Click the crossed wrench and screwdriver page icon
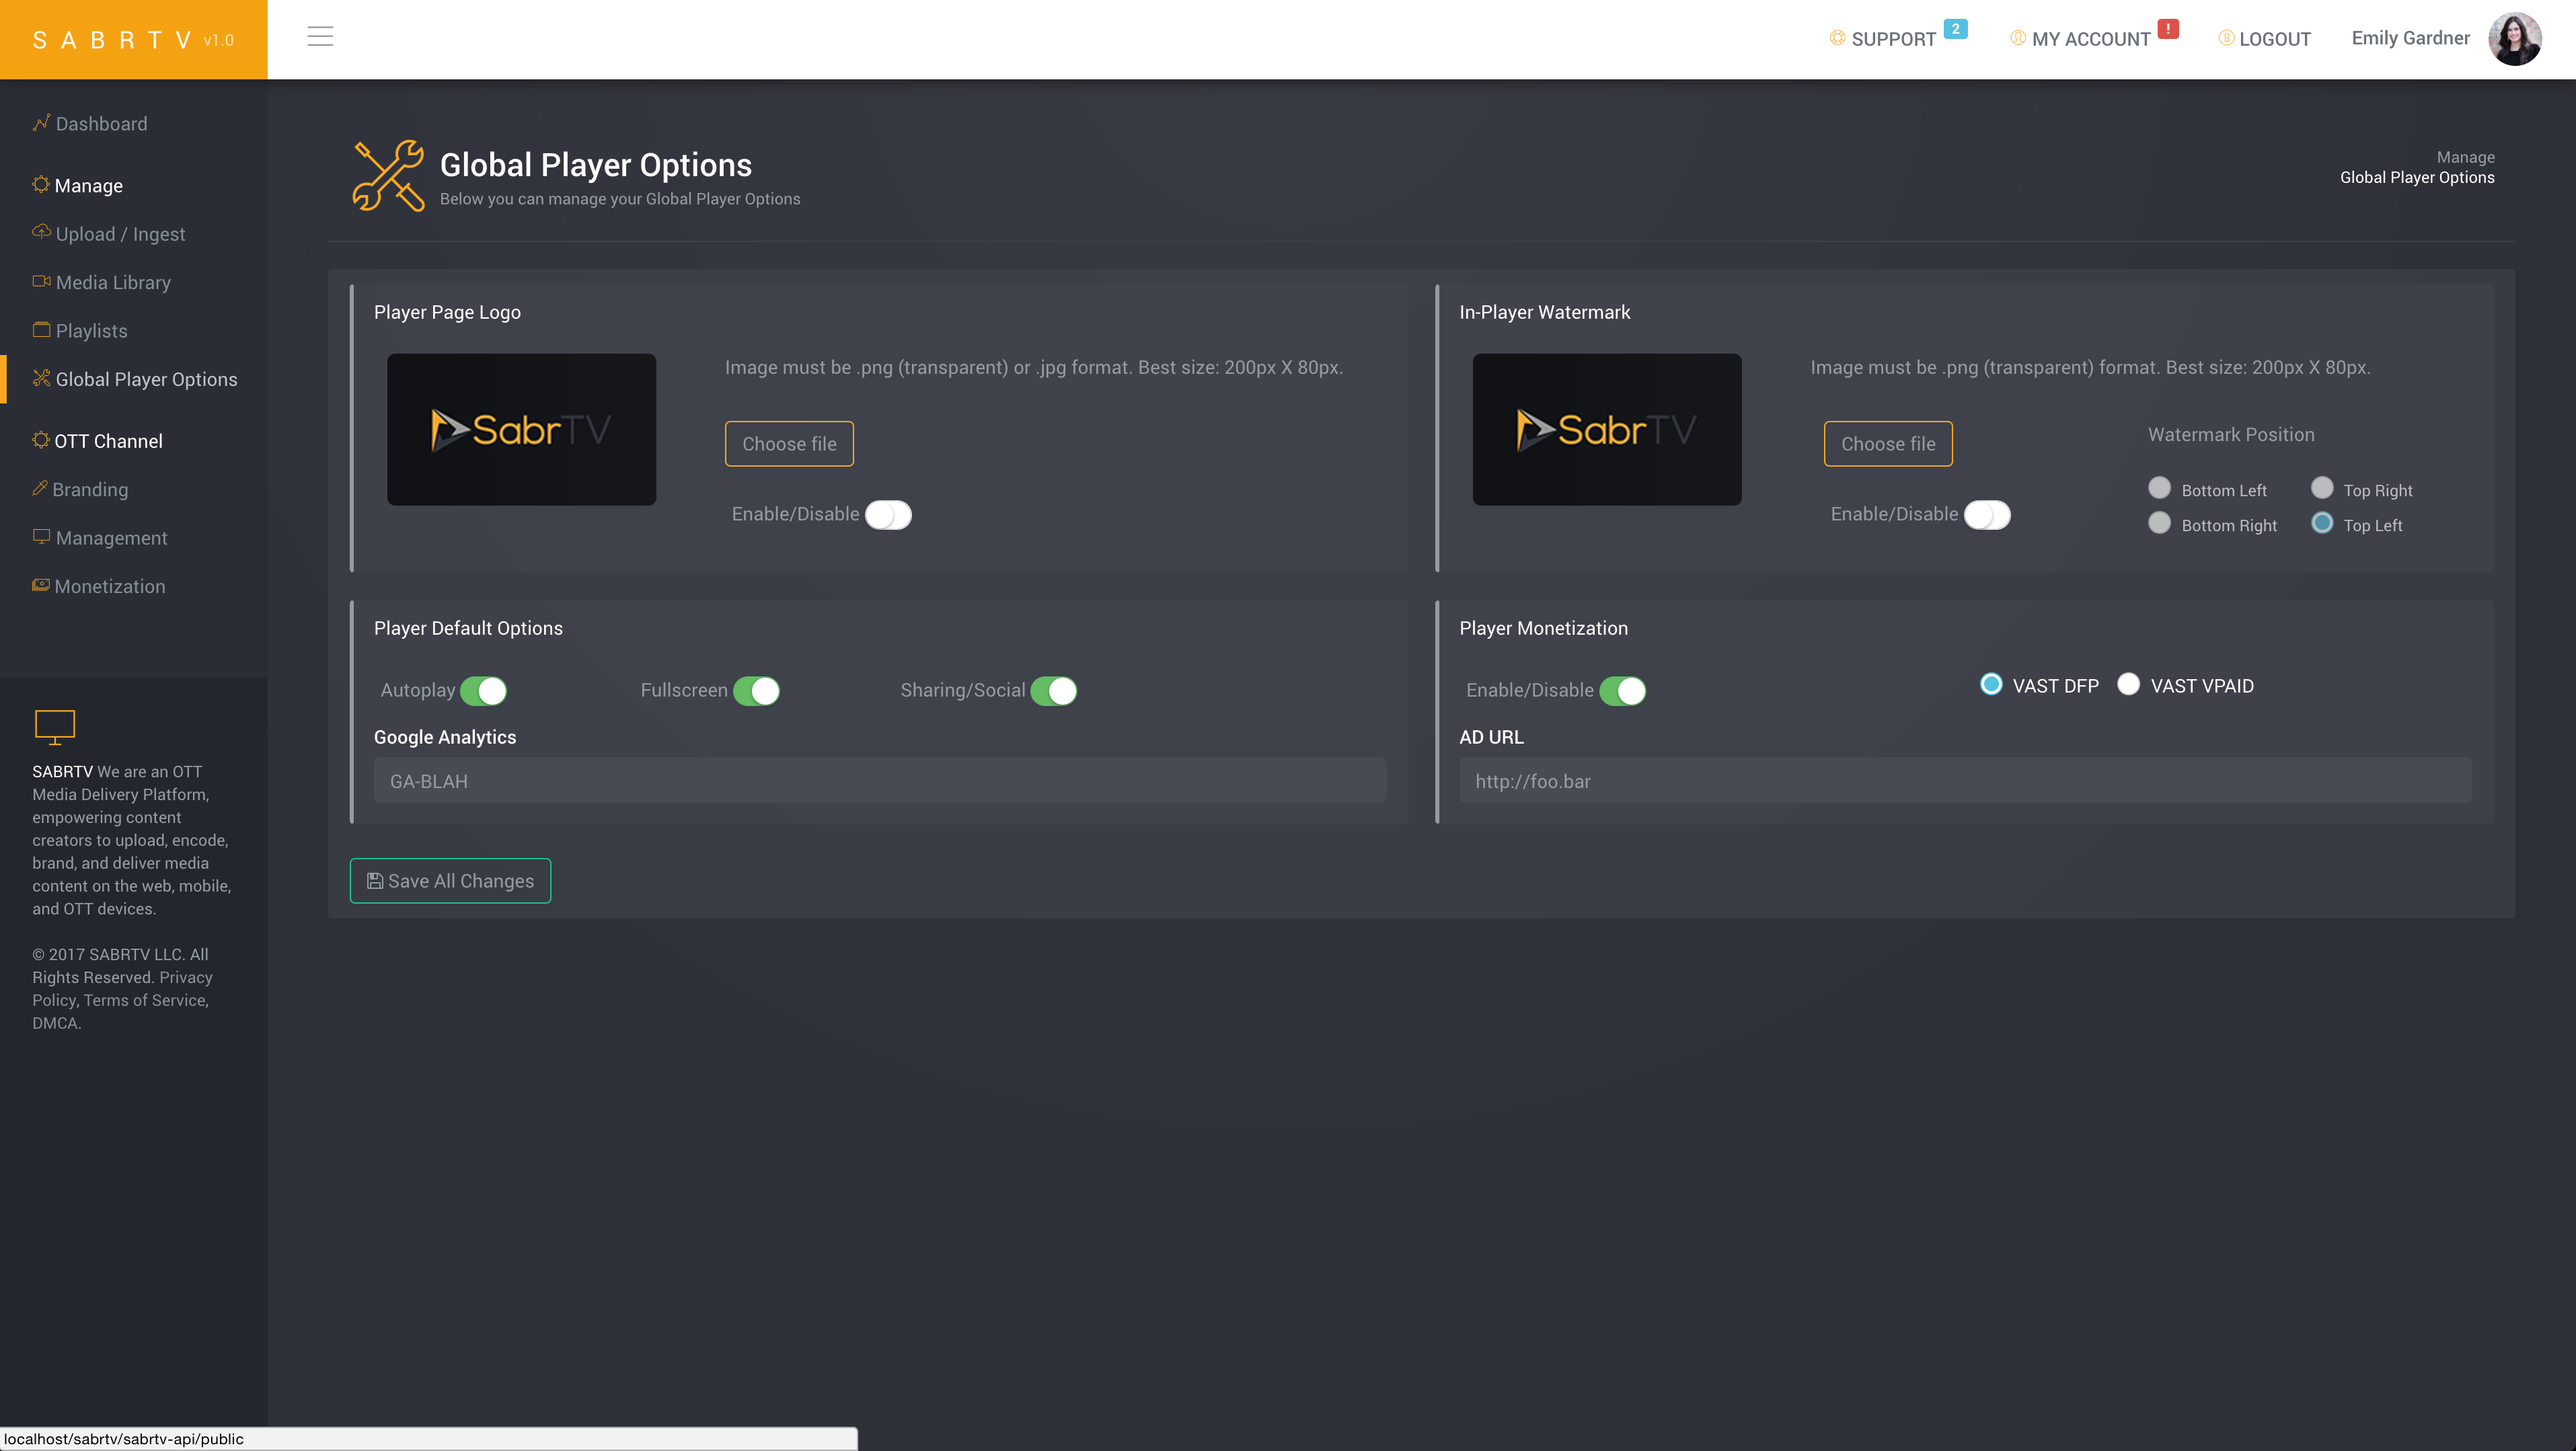Image resolution: width=2576 pixels, height=1451 pixels. click(388, 176)
